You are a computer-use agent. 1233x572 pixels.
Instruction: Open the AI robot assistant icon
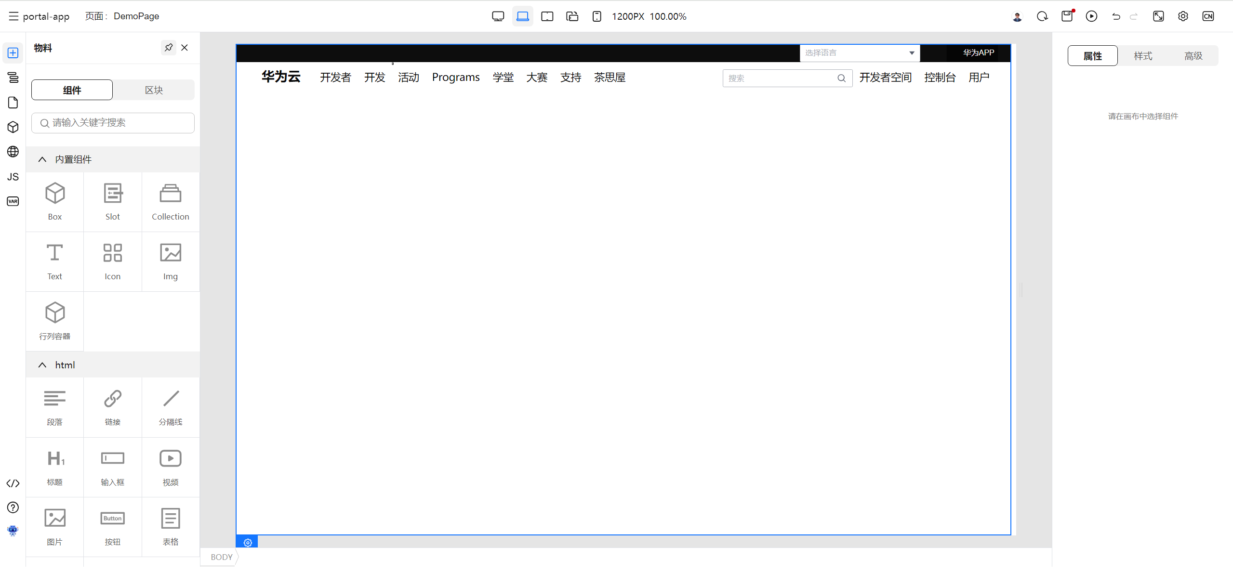pyautogui.click(x=13, y=531)
